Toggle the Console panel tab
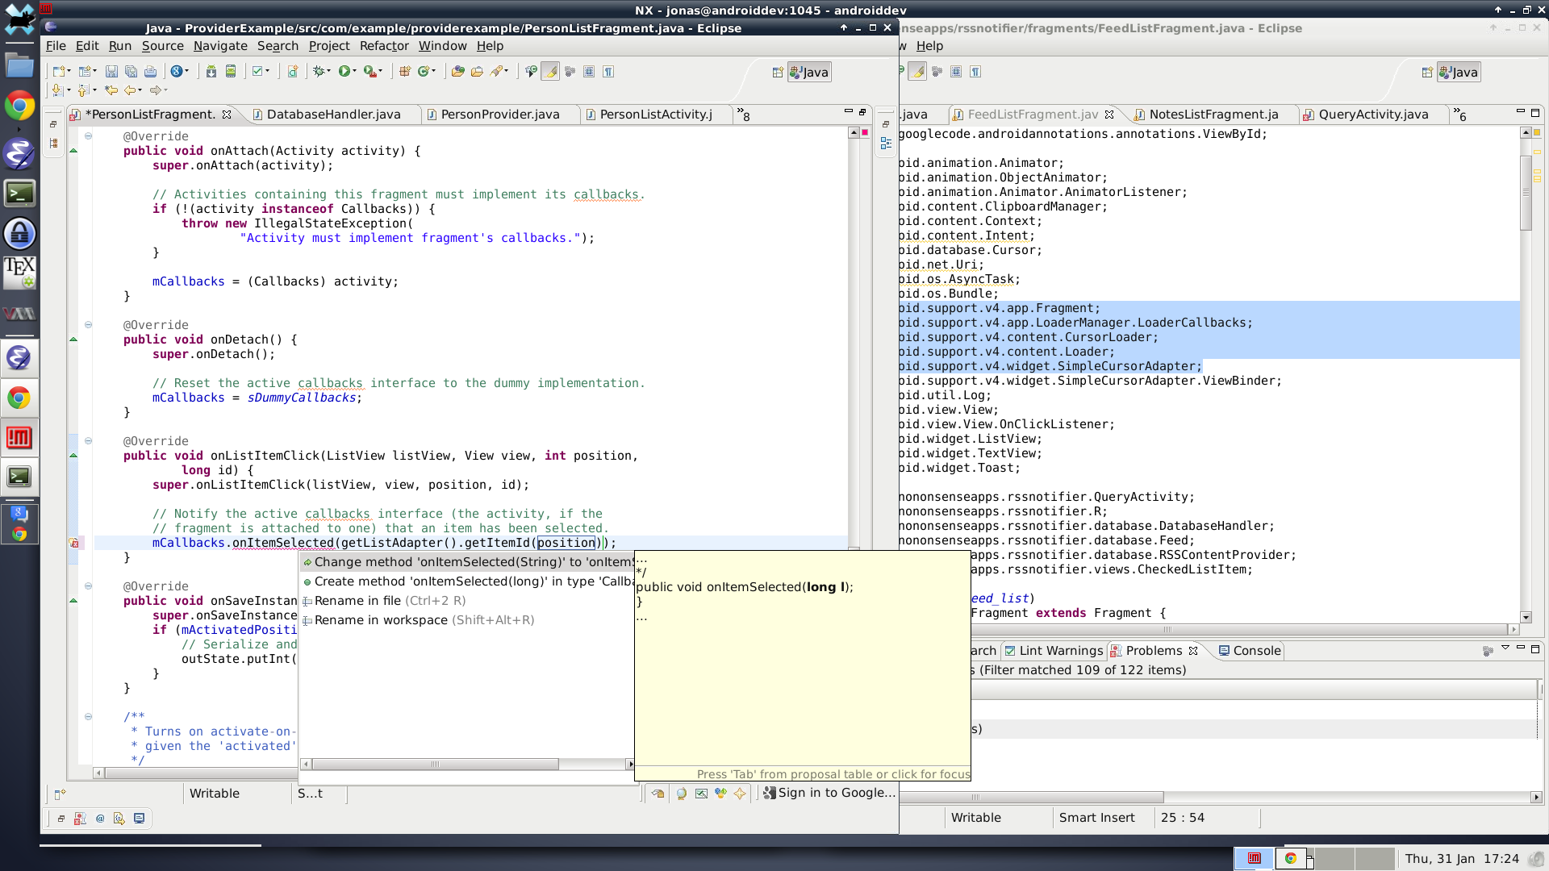This screenshot has height=871, width=1549. click(1256, 650)
